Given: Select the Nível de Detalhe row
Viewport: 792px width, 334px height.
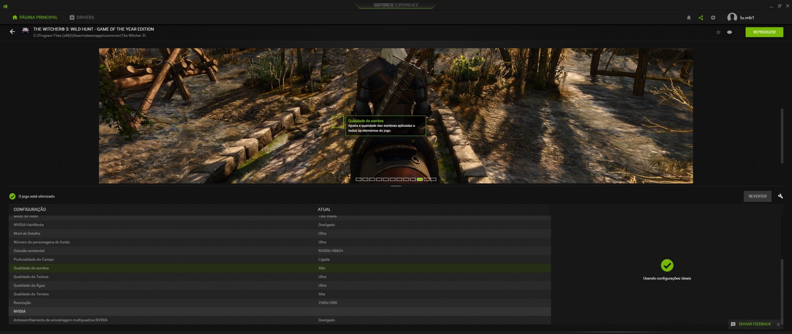Looking at the screenshot, I should pyautogui.click(x=280, y=233).
